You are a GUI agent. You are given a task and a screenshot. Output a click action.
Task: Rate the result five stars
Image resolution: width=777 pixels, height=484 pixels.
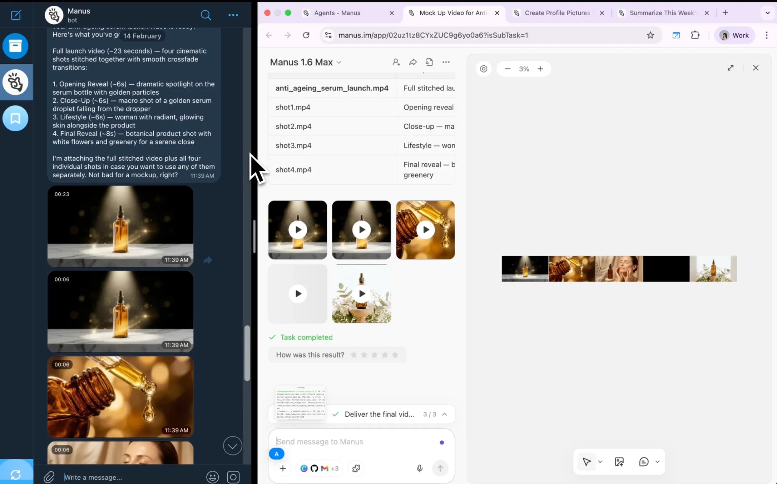(395, 355)
